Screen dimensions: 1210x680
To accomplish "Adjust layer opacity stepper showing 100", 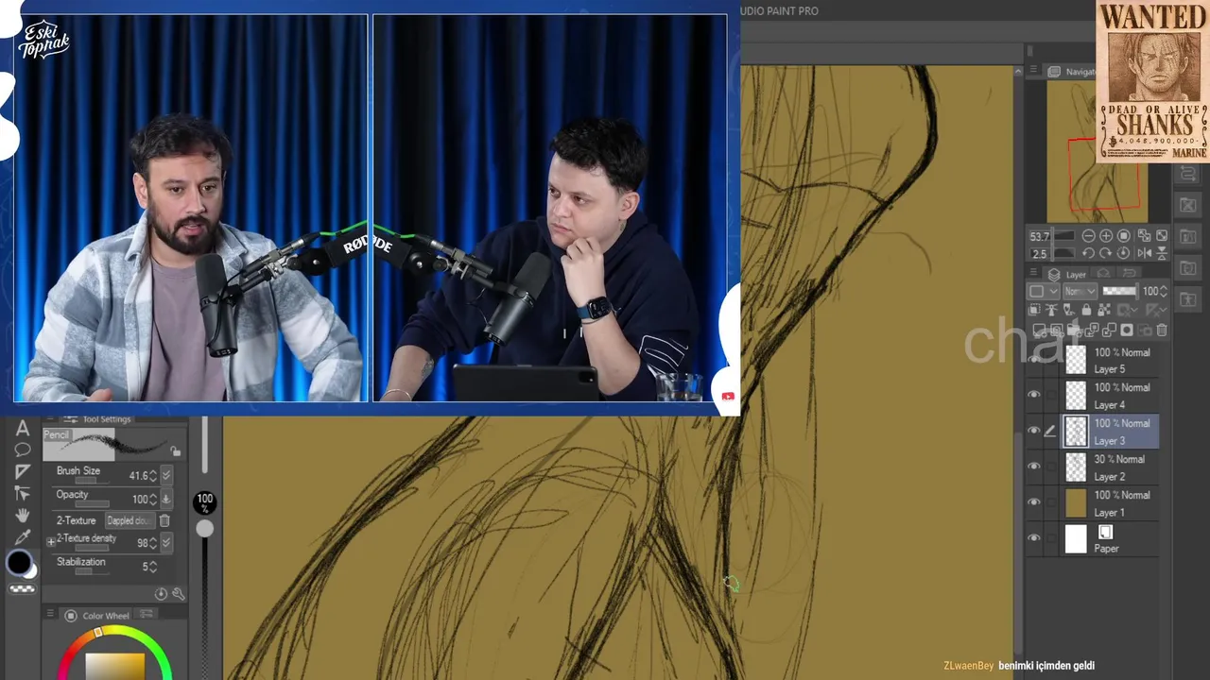I will point(1164,292).
